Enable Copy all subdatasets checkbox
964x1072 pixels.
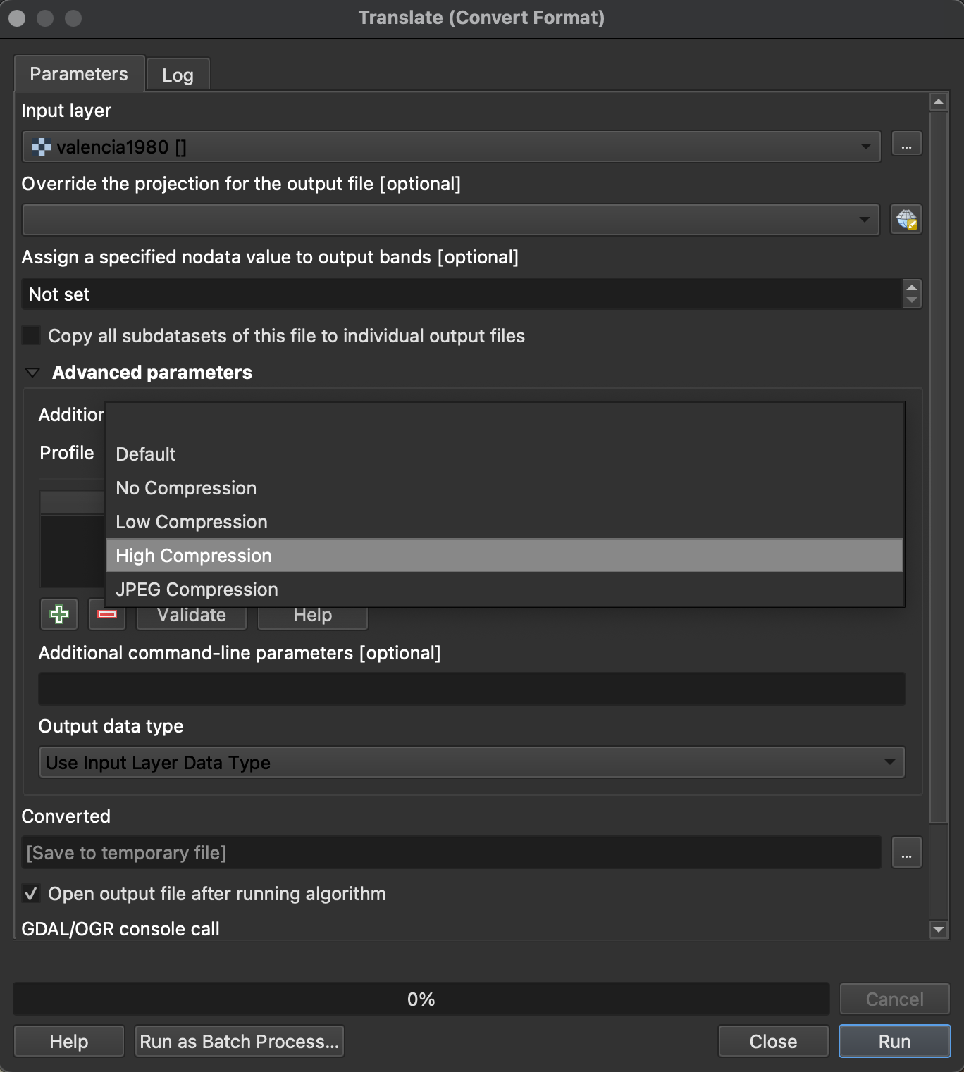31,335
